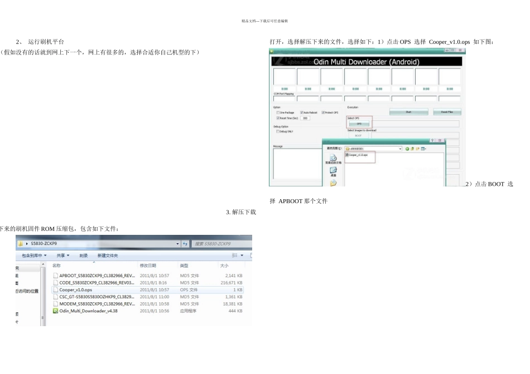Click the green back icon in file dialog
The width and height of the screenshot is (530, 374).
coord(407,149)
